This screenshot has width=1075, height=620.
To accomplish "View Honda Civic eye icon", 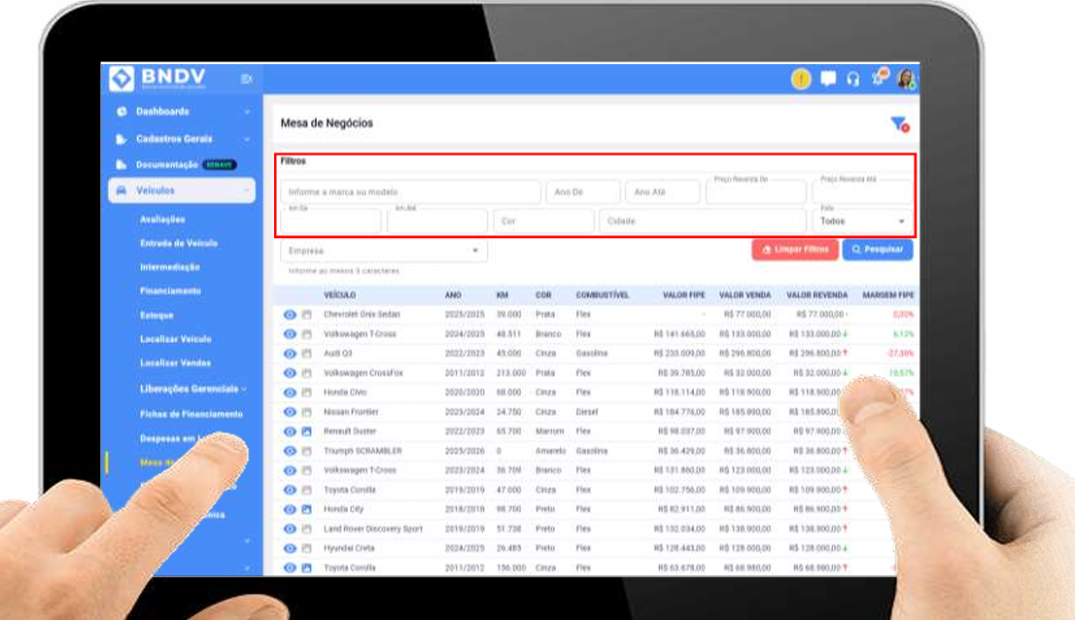I will click(x=290, y=393).
